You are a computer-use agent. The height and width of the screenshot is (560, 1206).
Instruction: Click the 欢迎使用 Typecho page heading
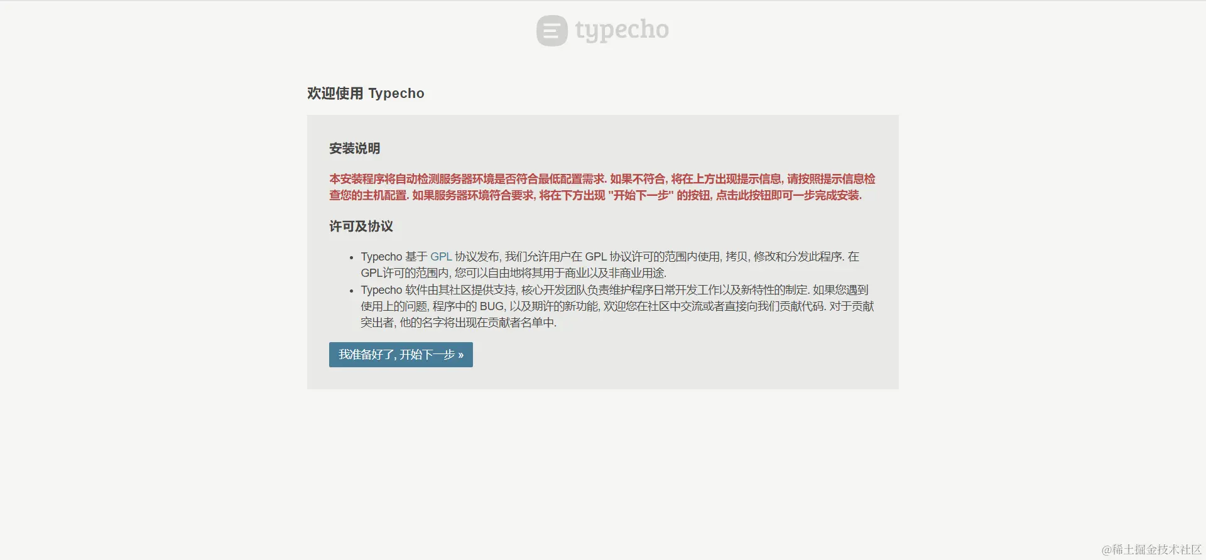click(366, 94)
